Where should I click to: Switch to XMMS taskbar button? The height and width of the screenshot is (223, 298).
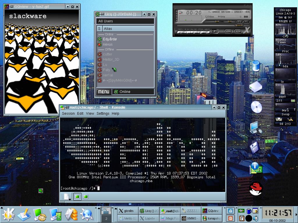(190, 218)
